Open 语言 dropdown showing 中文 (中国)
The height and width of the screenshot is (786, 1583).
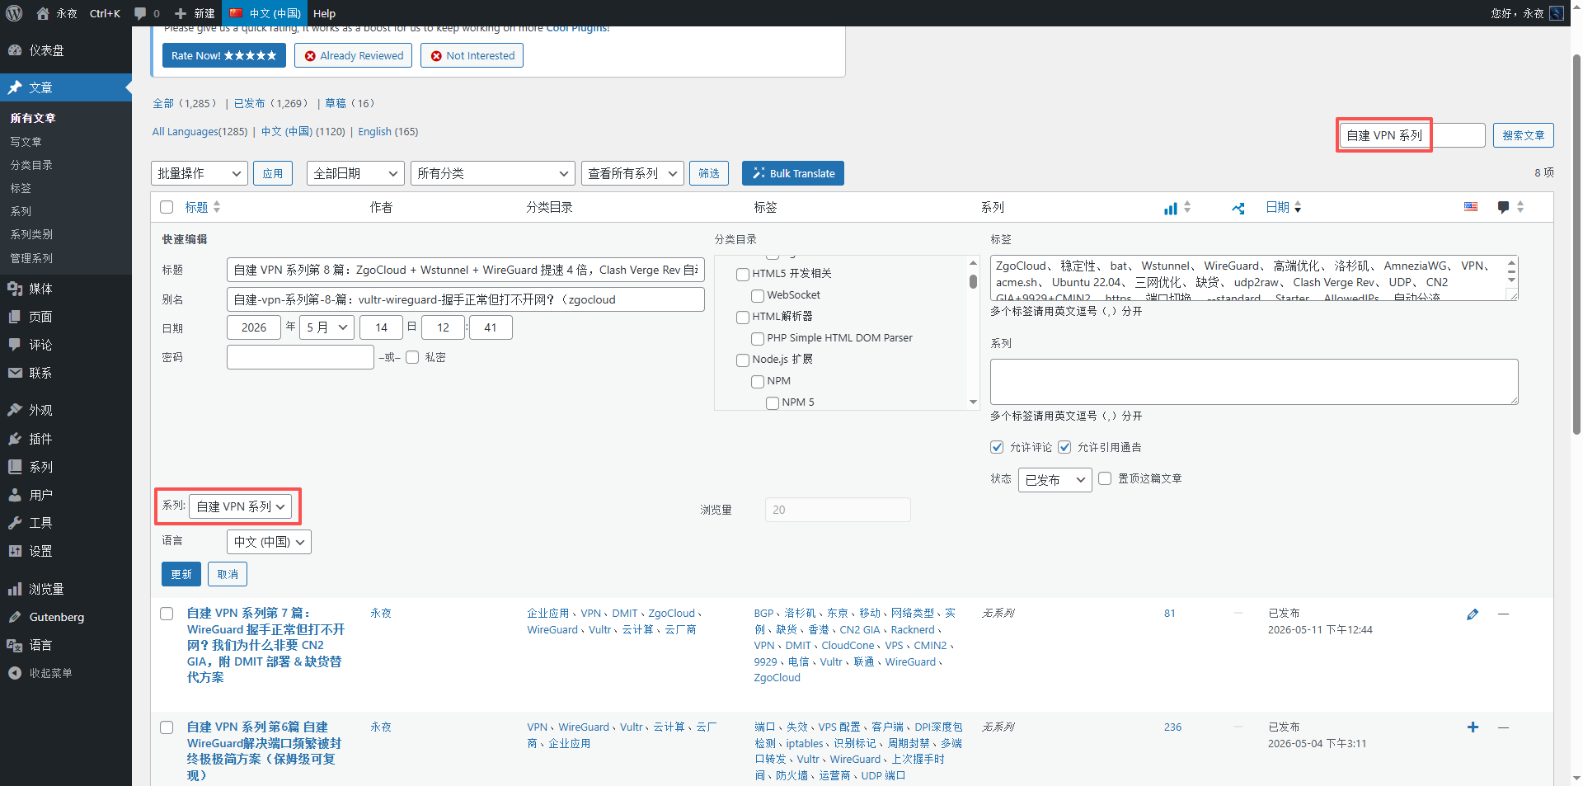pyautogui.click(x=269, y=542)
